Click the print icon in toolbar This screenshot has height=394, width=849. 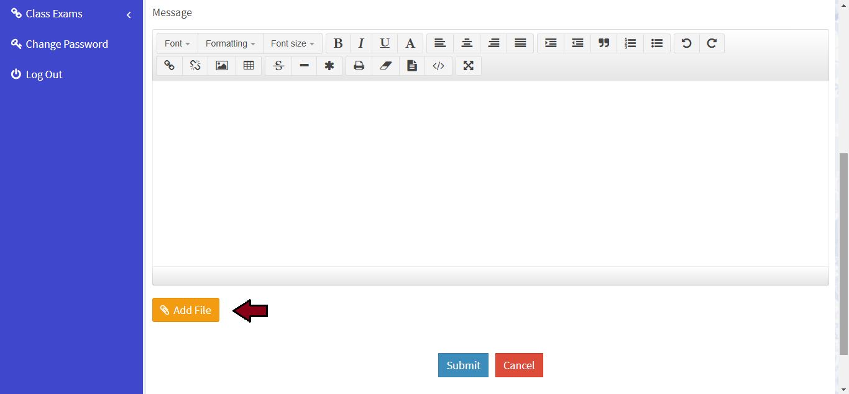click(359, 66)
